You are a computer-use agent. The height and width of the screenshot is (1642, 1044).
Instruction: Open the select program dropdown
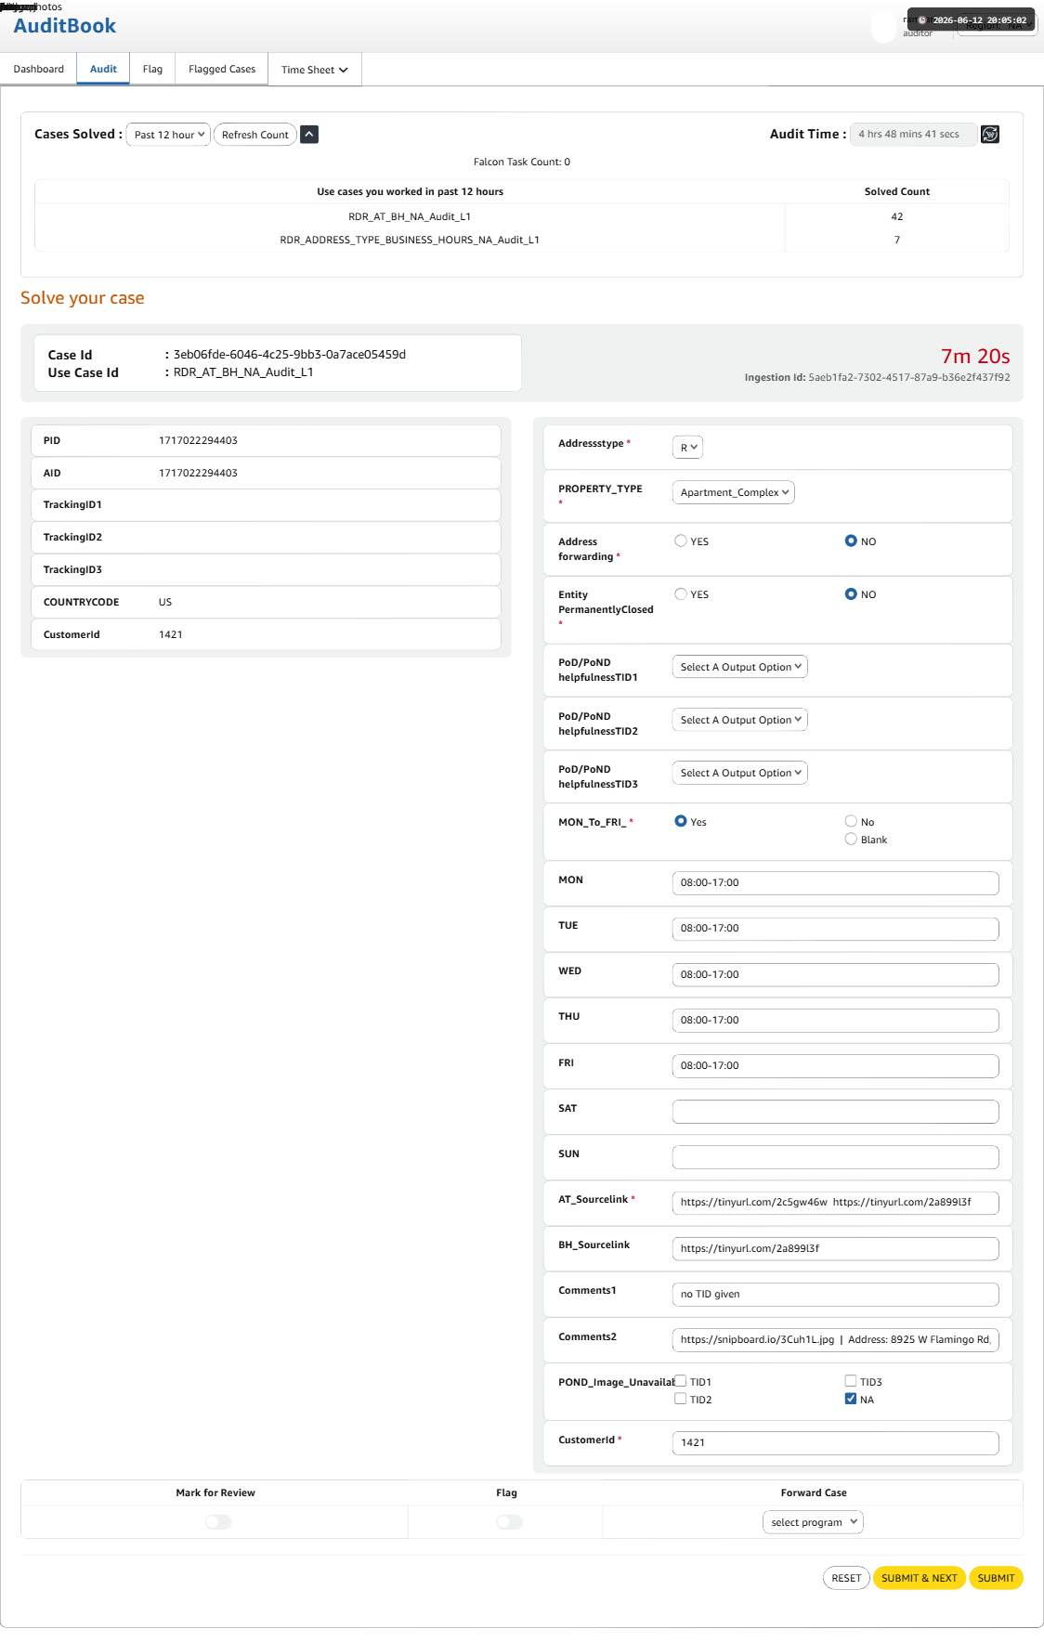pos(814,1522)
